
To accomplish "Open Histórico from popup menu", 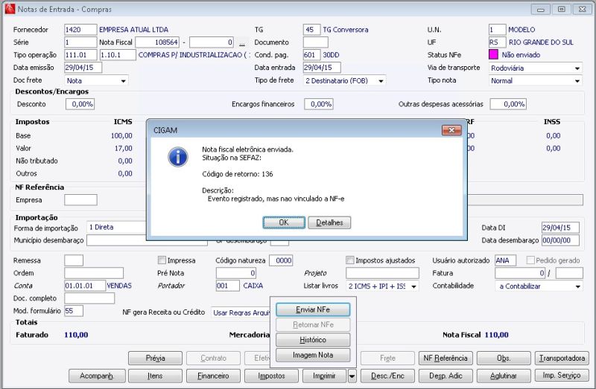I will coord(313,340).
